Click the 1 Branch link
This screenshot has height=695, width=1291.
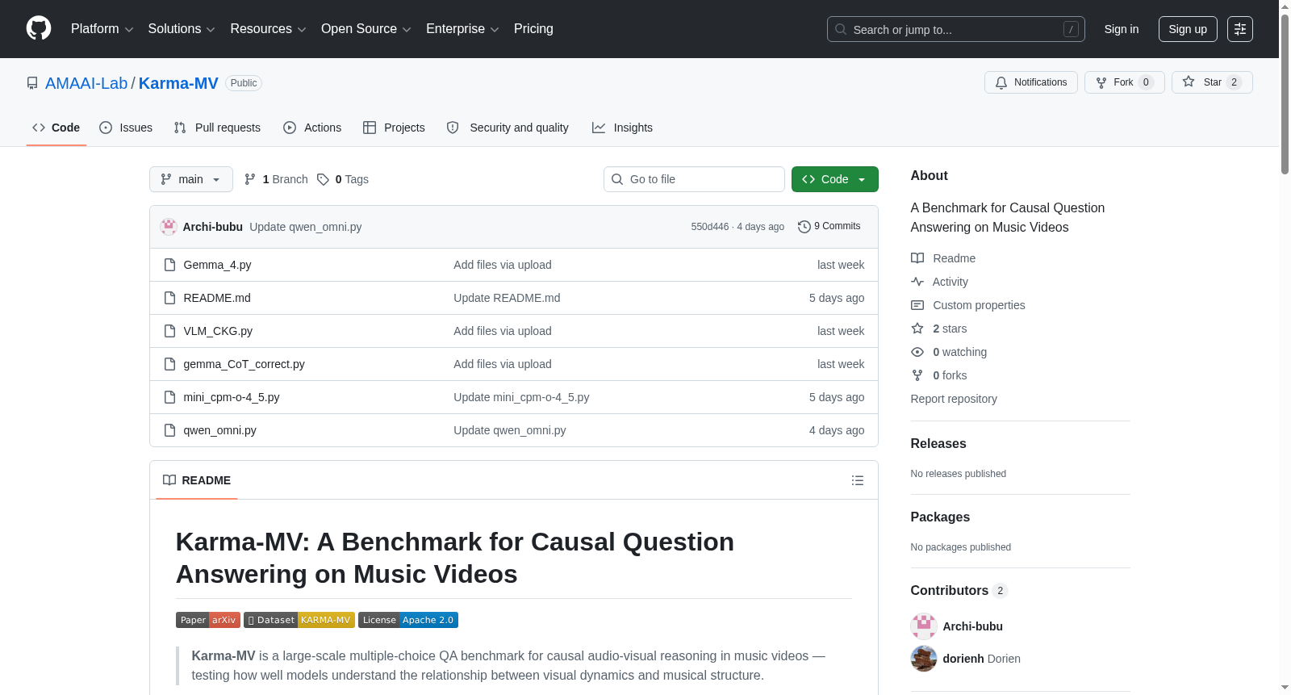coord(276,179)
